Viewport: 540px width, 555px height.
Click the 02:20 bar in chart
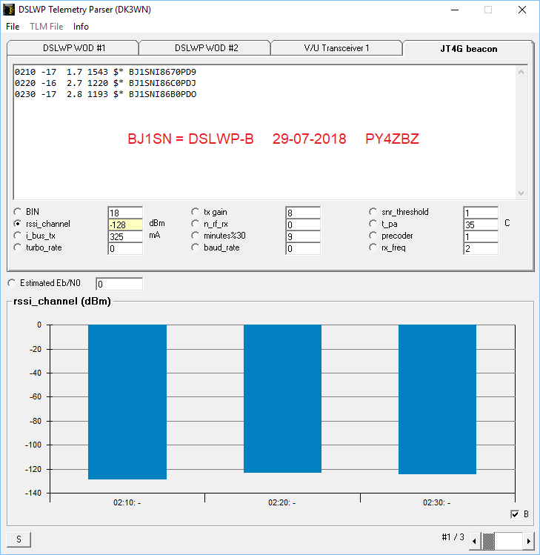point(282,399)
